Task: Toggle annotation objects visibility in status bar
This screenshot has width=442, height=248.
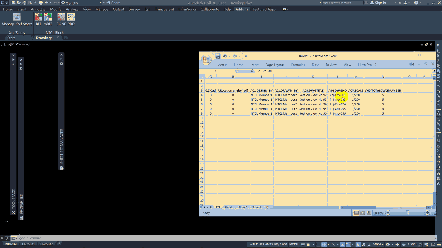Action: tap(358, 244)
